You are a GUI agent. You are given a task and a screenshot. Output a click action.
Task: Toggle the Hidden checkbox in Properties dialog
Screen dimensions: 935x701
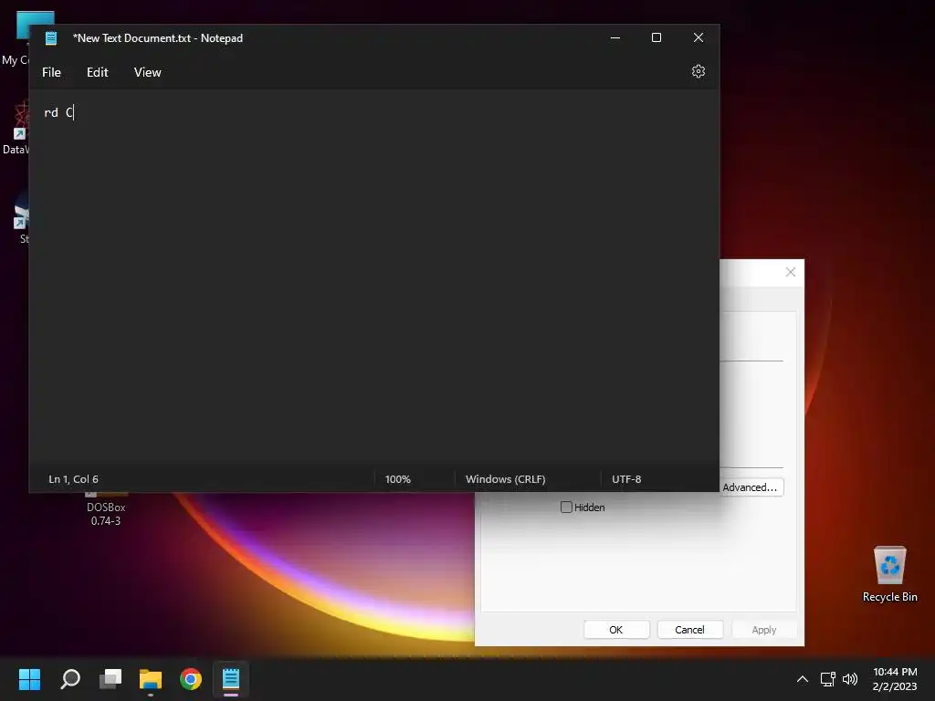(566, 507)
